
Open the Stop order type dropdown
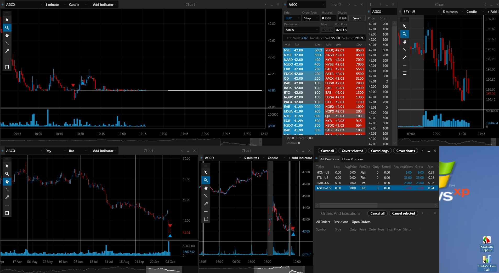coord(311,18)
